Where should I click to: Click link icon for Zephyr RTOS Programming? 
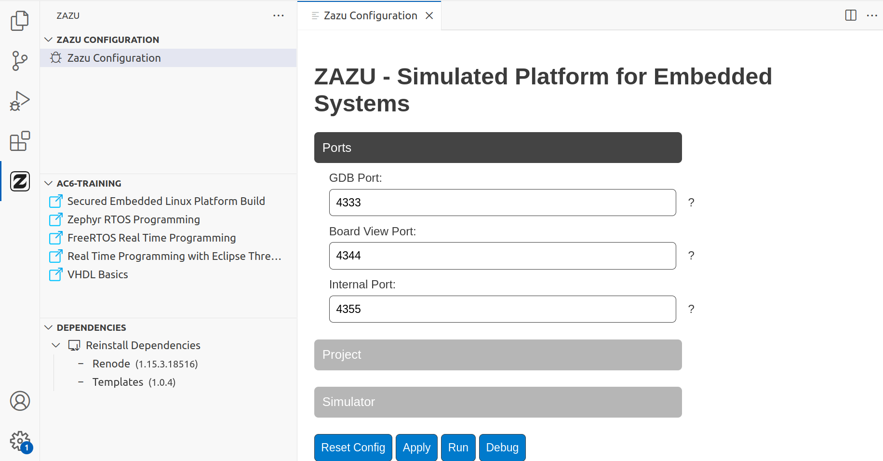[56, 219]
